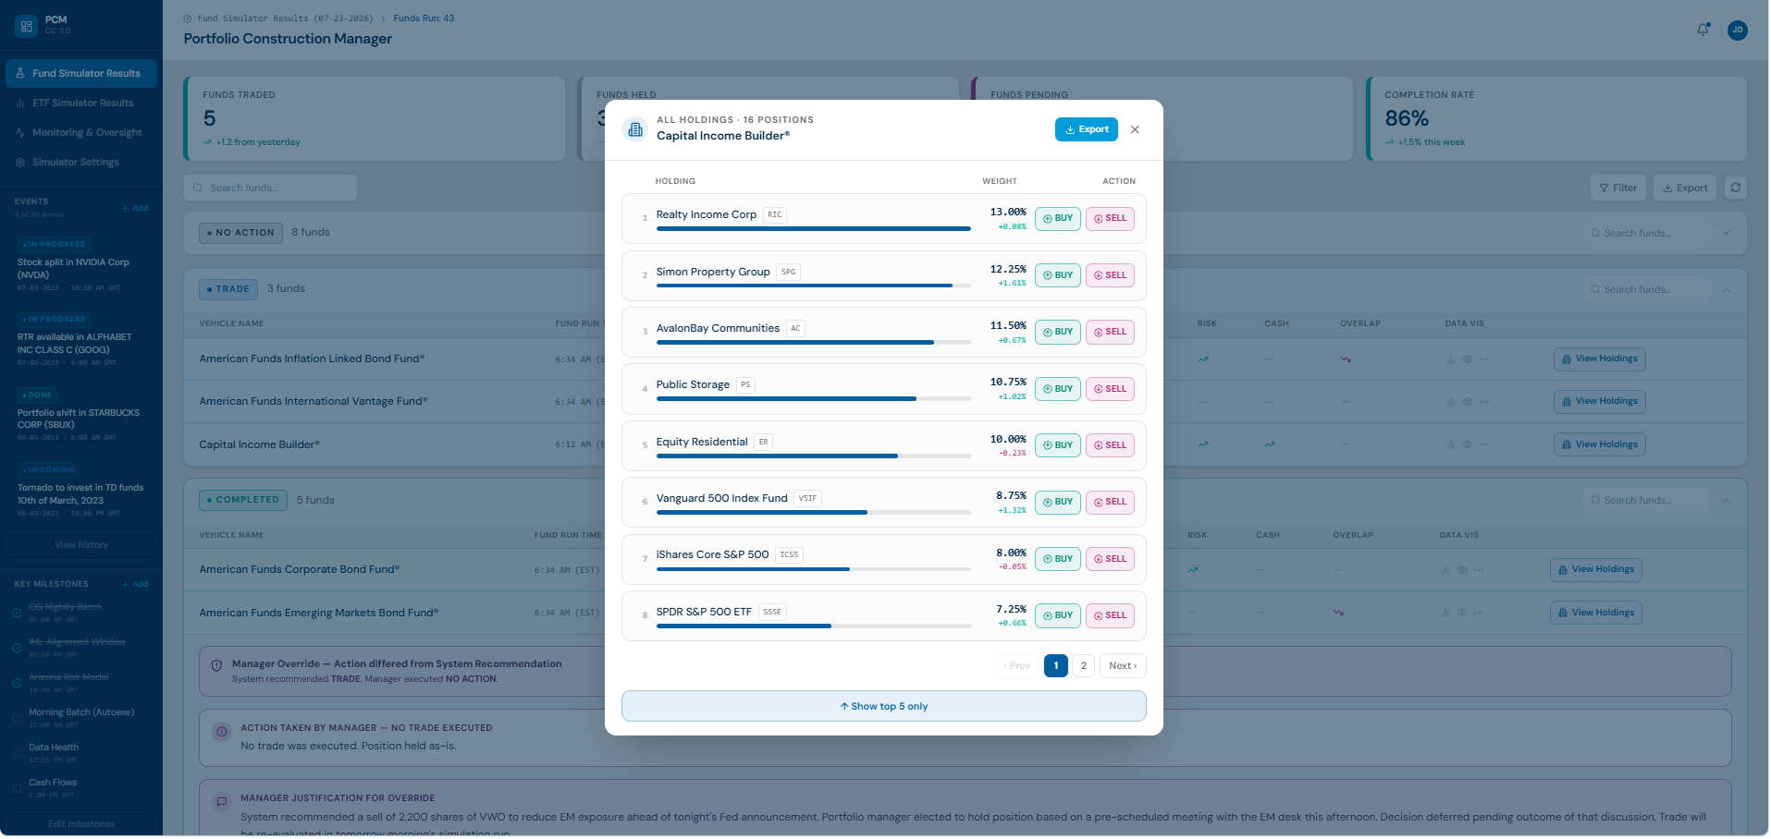Click the PCM app logo icon
Viewport: 1771px width, 839px height.
pyautogui.click(x=26, y=26)
